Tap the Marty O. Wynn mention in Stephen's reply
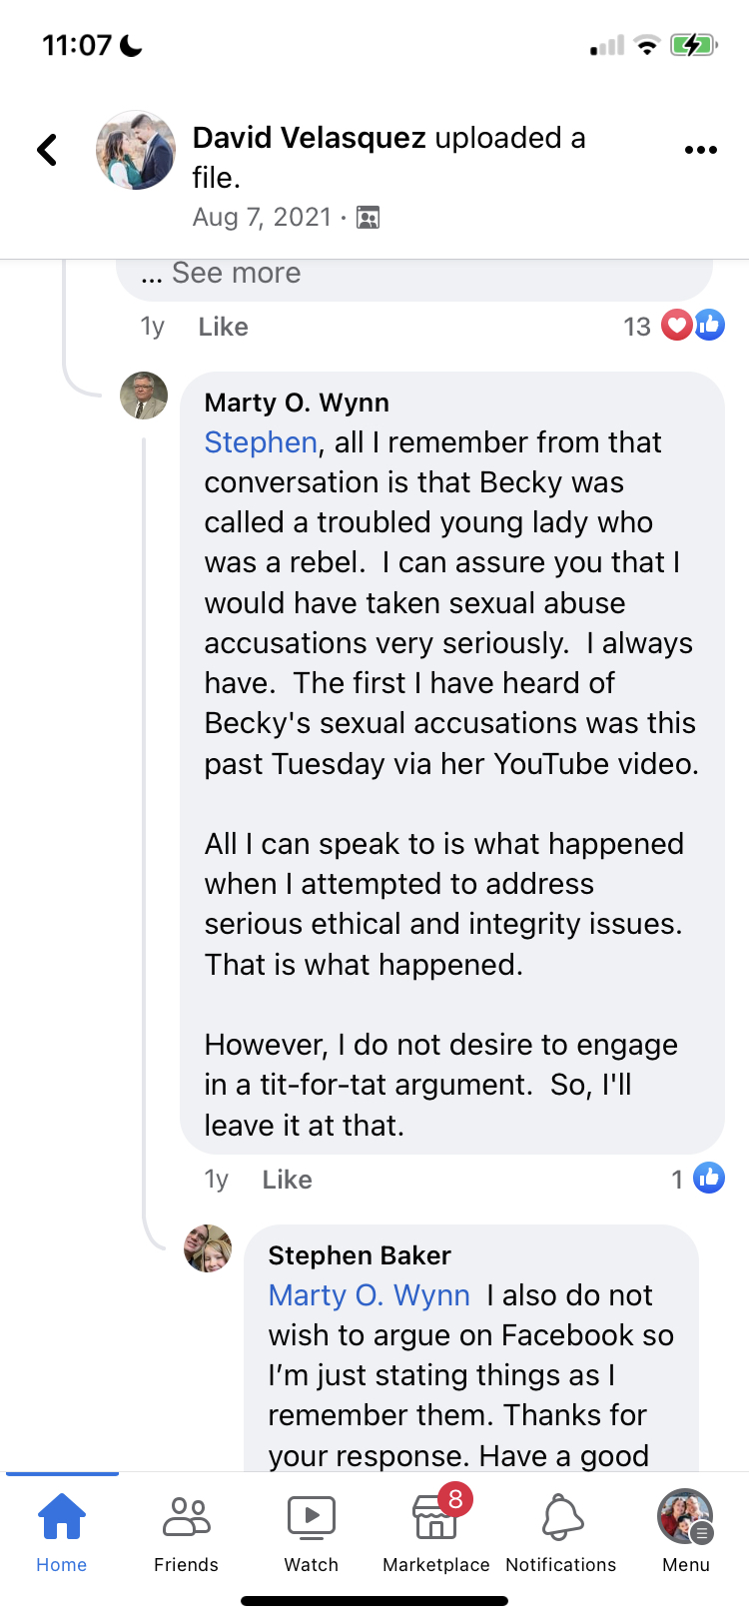 [x=369, y=1295]
